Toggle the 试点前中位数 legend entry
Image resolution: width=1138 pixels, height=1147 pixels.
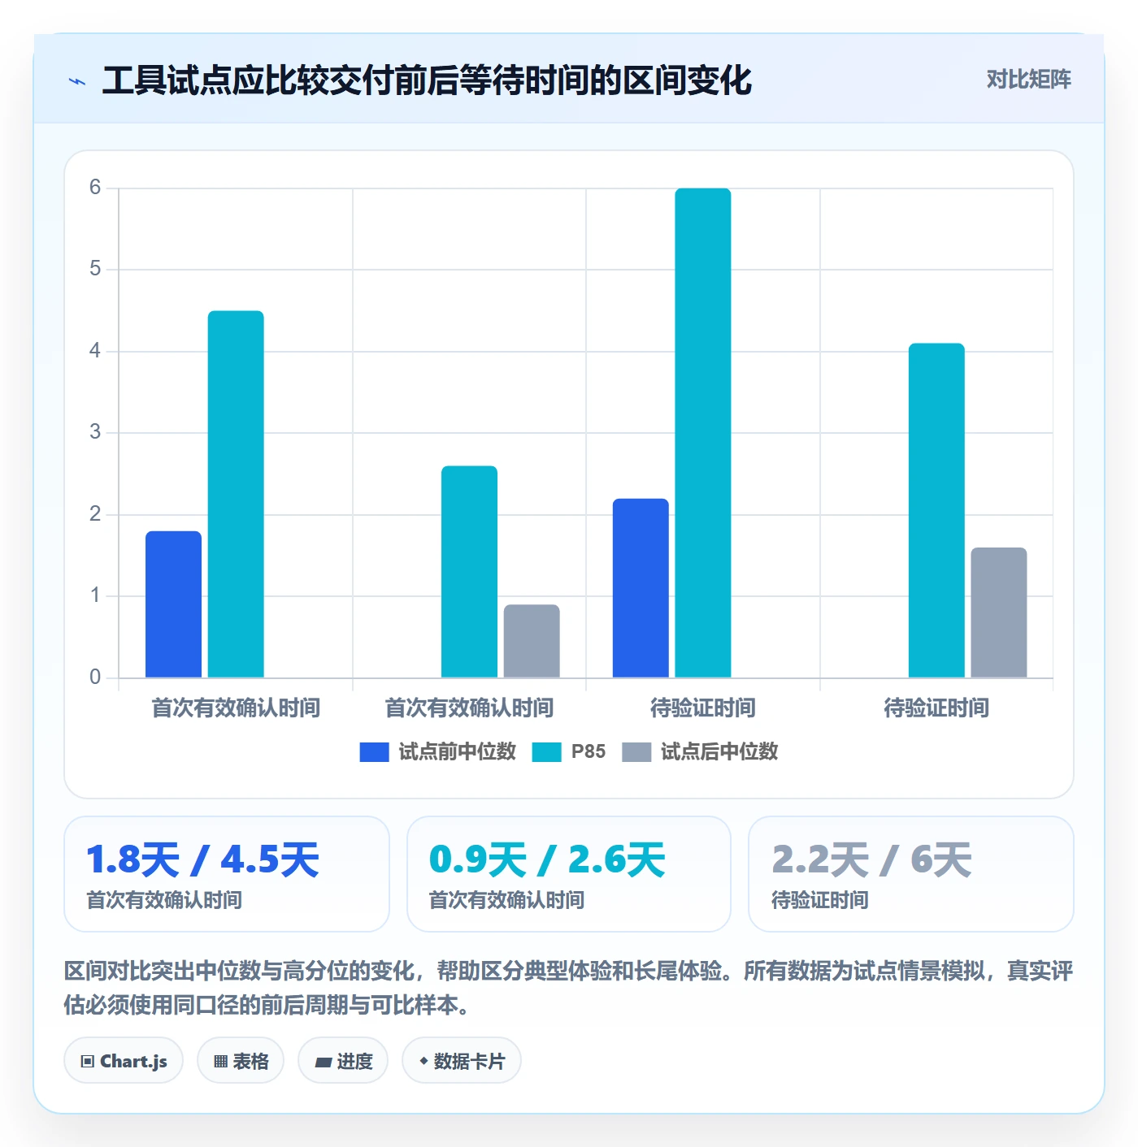(x=438, y=751)
